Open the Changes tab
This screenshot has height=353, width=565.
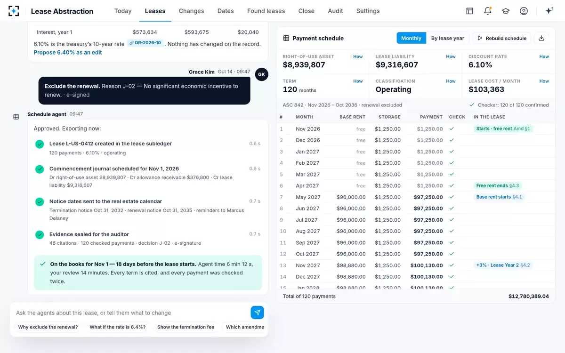(x=191, y=11)
